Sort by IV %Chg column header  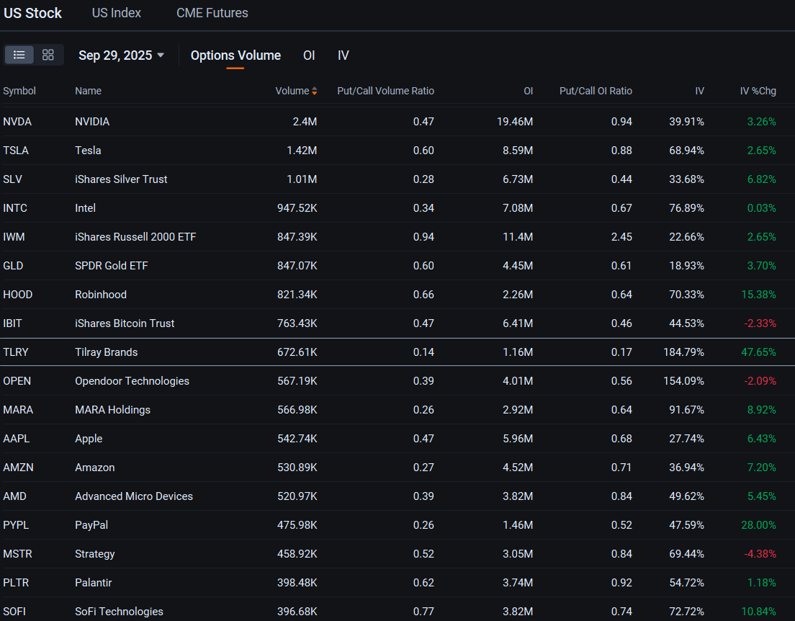click(x=758, y=91)
